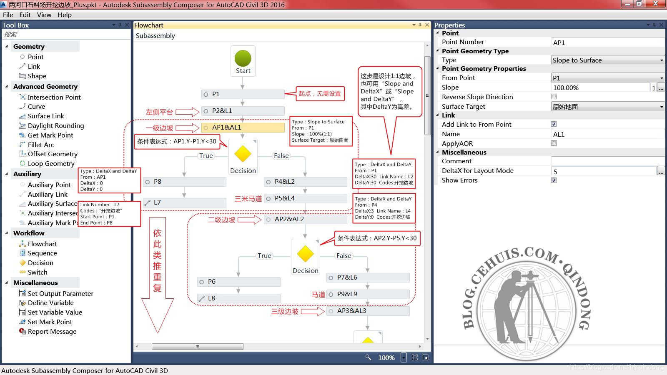Select the P4&L2 flowchart node
667x375 pixels.
(x=305, y=182)
